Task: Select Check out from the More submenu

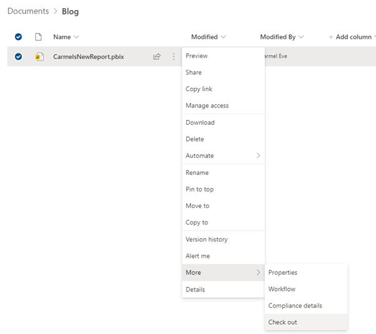Action: click(x=282, y=322)
